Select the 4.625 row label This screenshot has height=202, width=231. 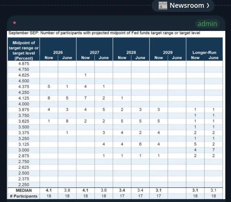(x=24, y=75)
